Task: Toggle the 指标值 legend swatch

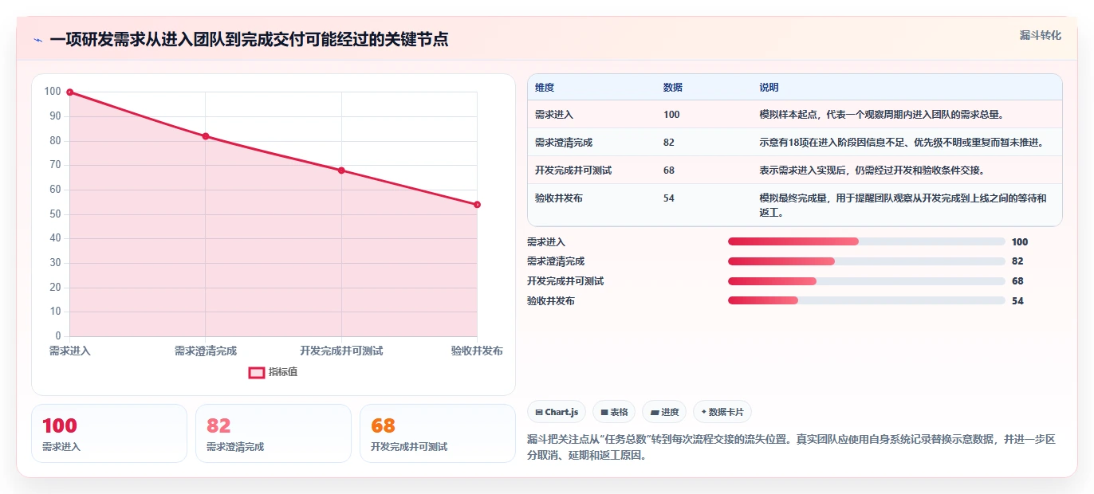Action: [x=257, y=372]
